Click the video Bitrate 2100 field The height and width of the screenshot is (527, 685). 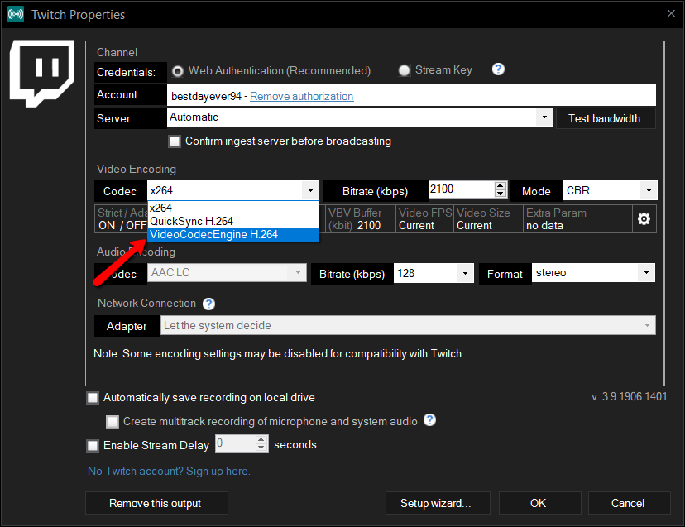pyautogui.click(x=462, y=189)
